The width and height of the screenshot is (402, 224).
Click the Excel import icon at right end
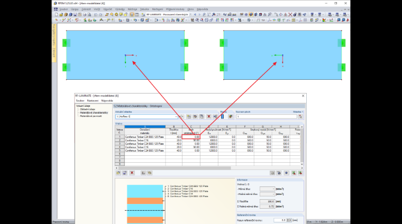300,173
